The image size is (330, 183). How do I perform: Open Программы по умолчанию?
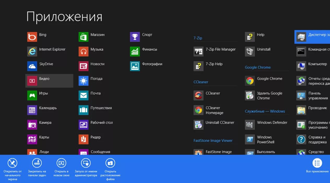[x=313, y=125]
